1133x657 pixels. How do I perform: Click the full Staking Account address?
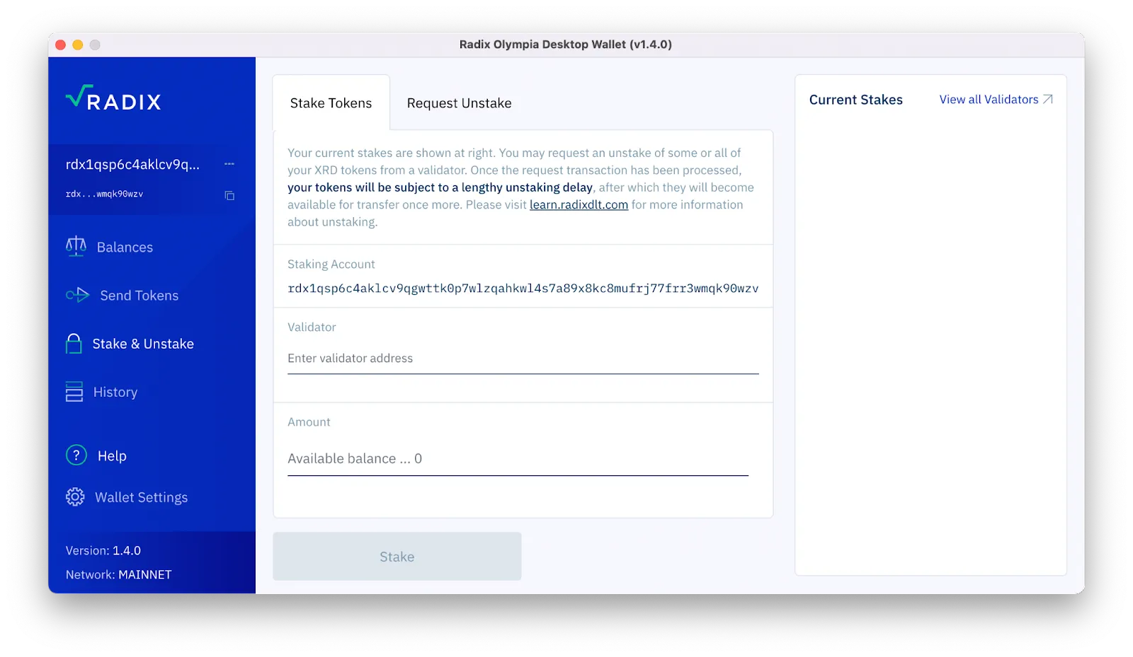523,289
